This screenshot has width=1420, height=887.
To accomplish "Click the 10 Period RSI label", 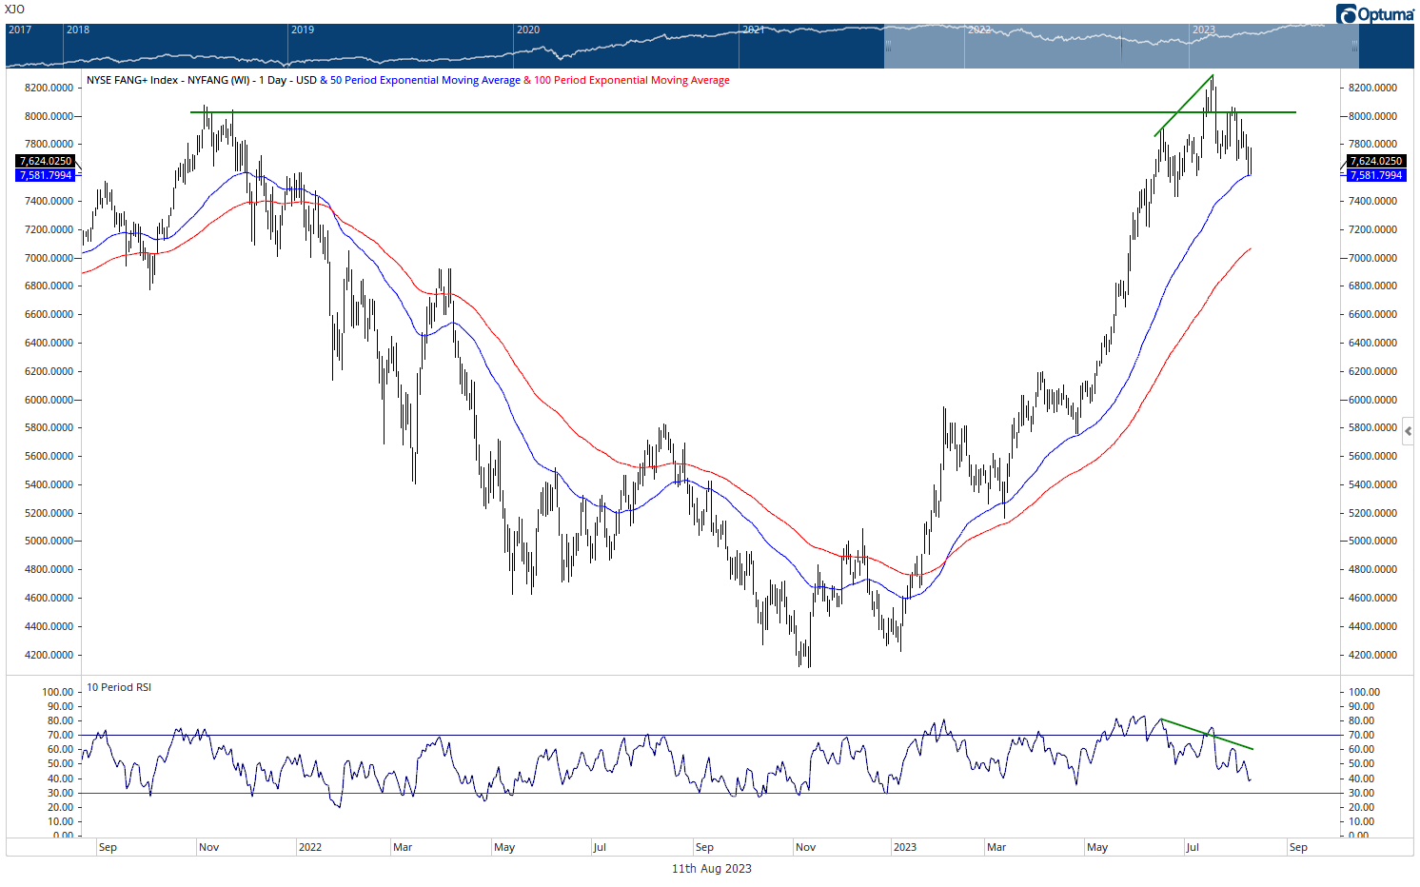I will pos(119,687).
